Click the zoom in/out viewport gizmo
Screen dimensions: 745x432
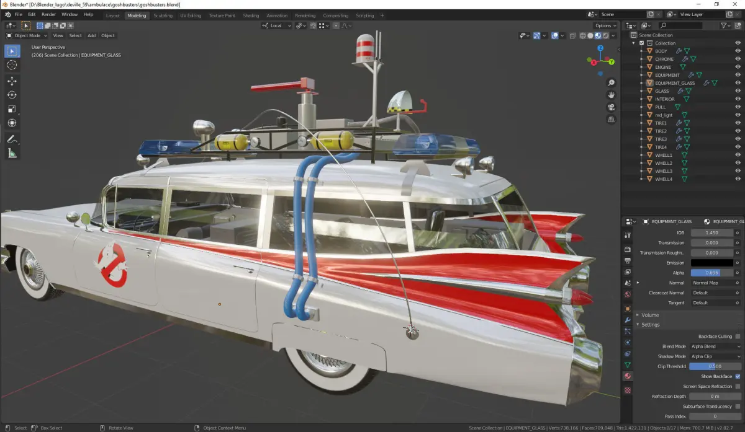[x=612, y=83]
